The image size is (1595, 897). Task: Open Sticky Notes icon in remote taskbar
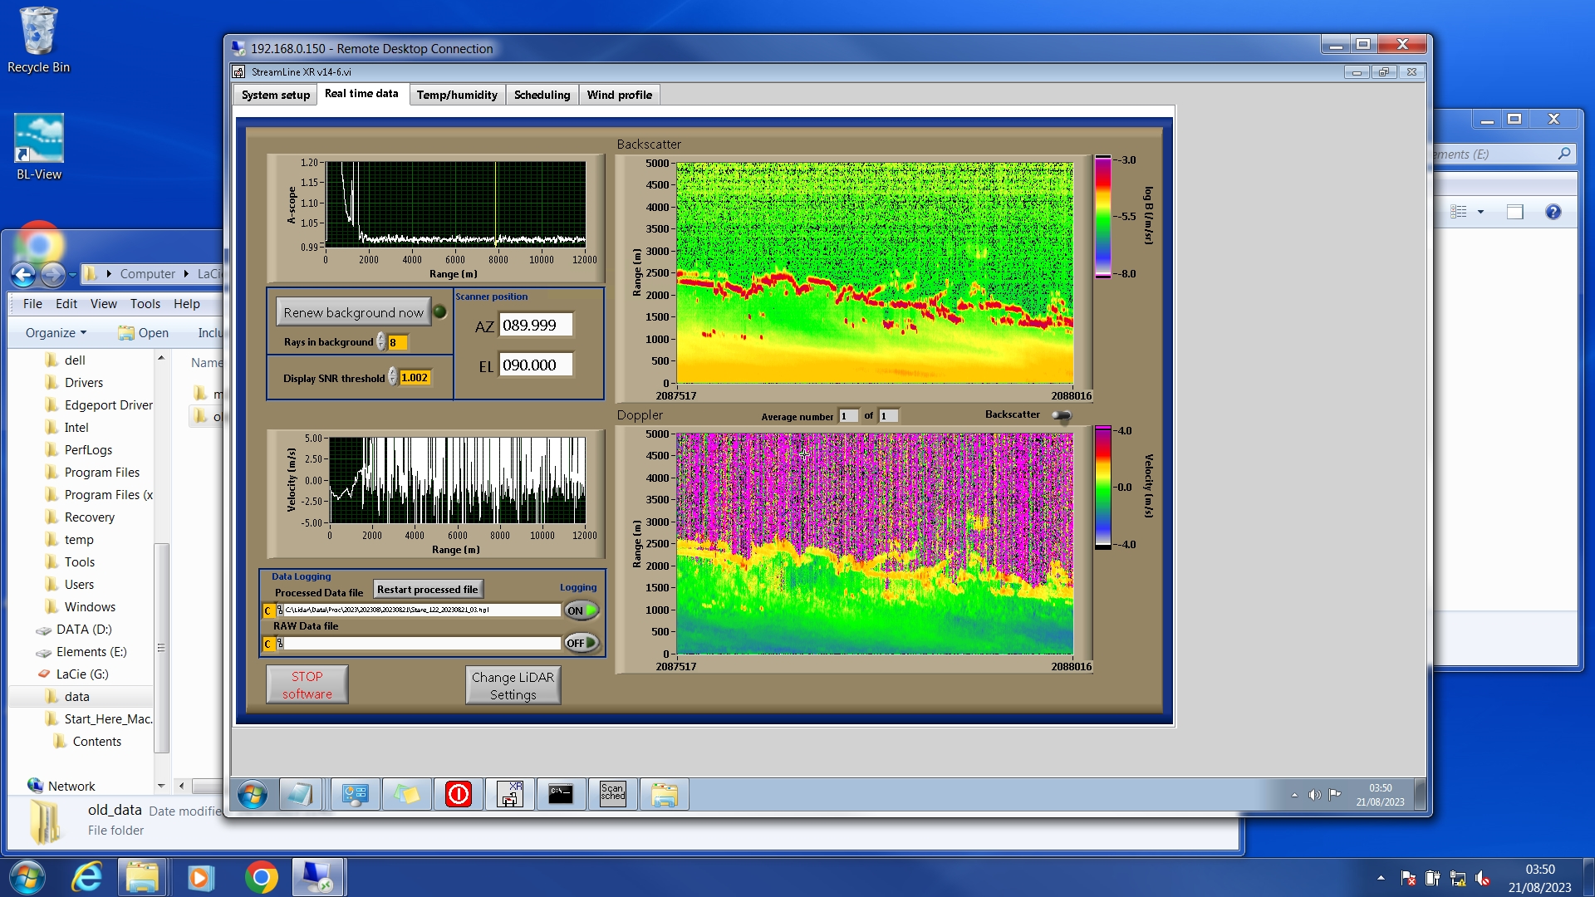coord(406,794)
